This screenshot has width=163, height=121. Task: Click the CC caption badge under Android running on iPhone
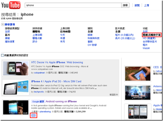tap(33, 115)
